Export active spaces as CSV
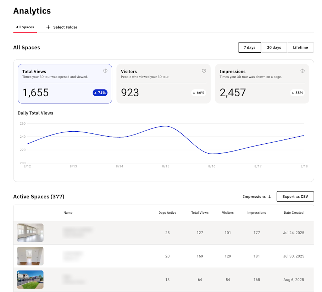This screenshot has height=292, width=322. pos(295,196)
